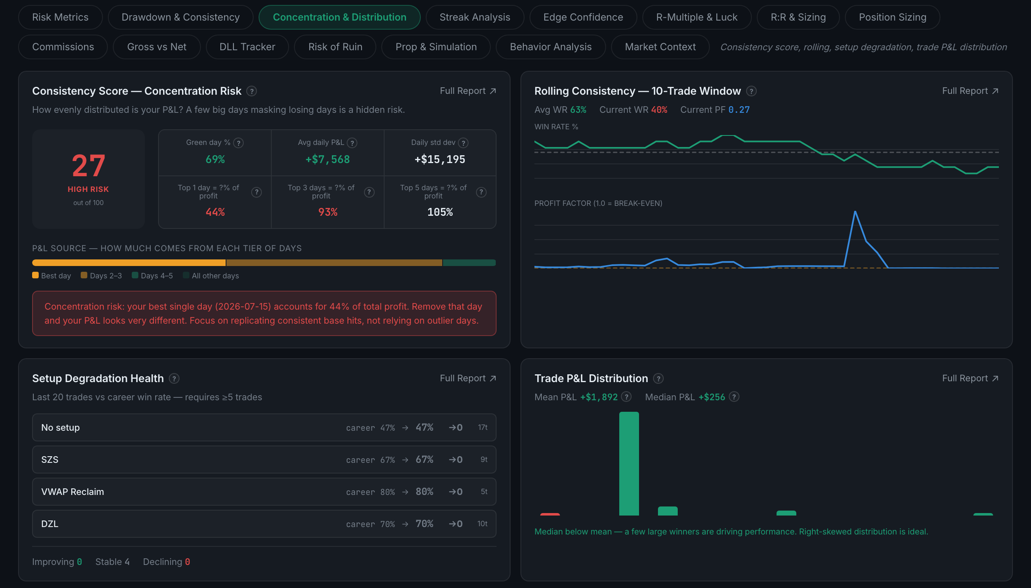Open Full Report for Trade P&L Distribution
This screenshot has height=588, width=1031.
tap(970, 378)
